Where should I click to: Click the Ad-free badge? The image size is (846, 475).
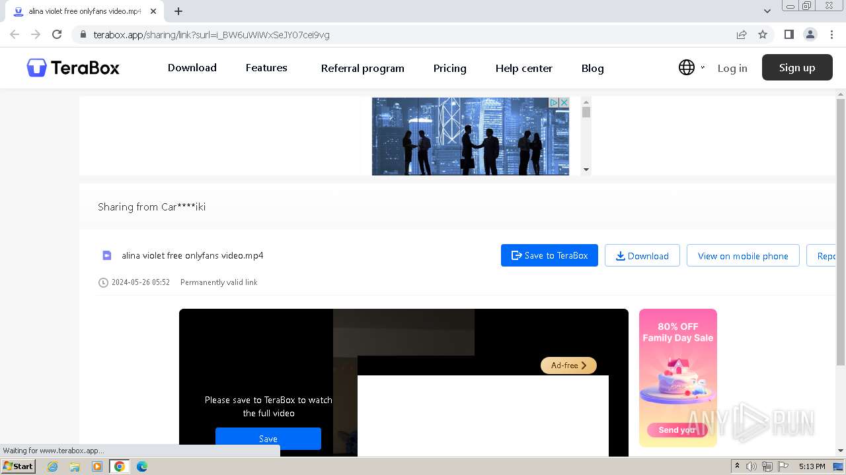(568, 365)
